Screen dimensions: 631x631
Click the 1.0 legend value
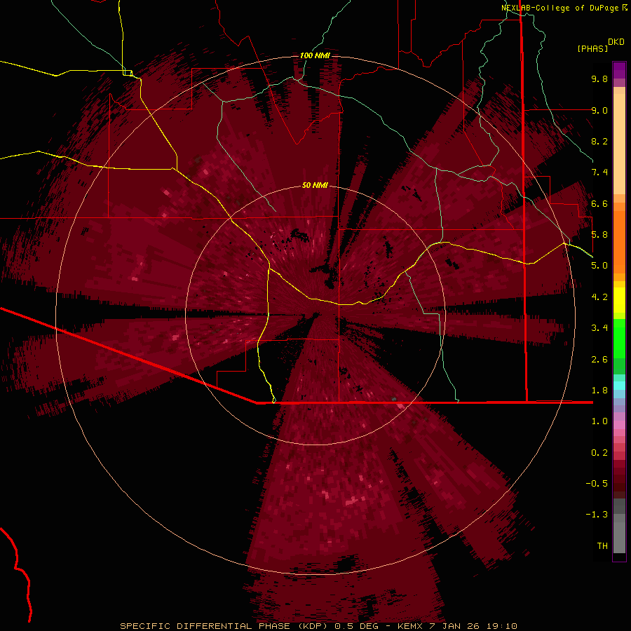click(x=599, y=421)
